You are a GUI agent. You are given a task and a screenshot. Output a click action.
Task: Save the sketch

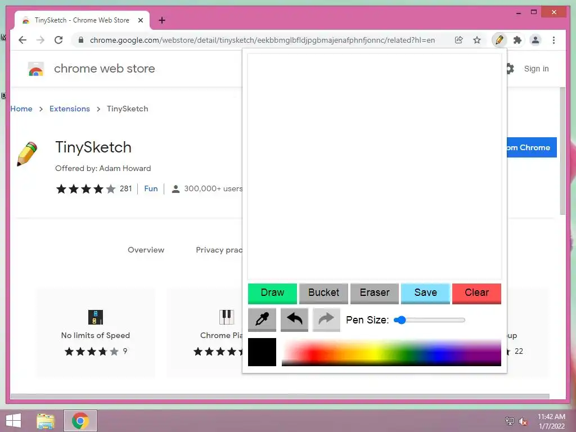click(x=425, y=293)
